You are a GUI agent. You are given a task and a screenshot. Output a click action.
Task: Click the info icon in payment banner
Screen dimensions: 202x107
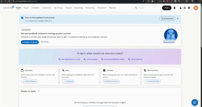tap(22, 18)
